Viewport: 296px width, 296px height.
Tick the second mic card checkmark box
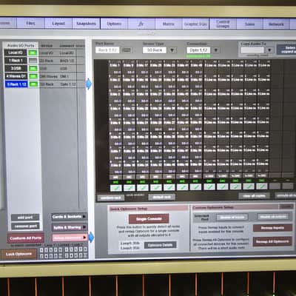click(129, 187)
